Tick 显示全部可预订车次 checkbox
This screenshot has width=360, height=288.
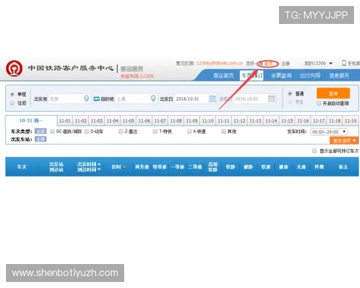[x=314, y=151]
